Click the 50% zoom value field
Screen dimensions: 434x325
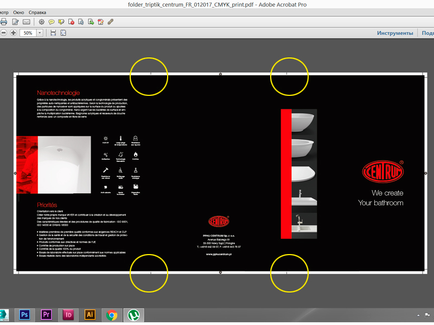point(28,33)
